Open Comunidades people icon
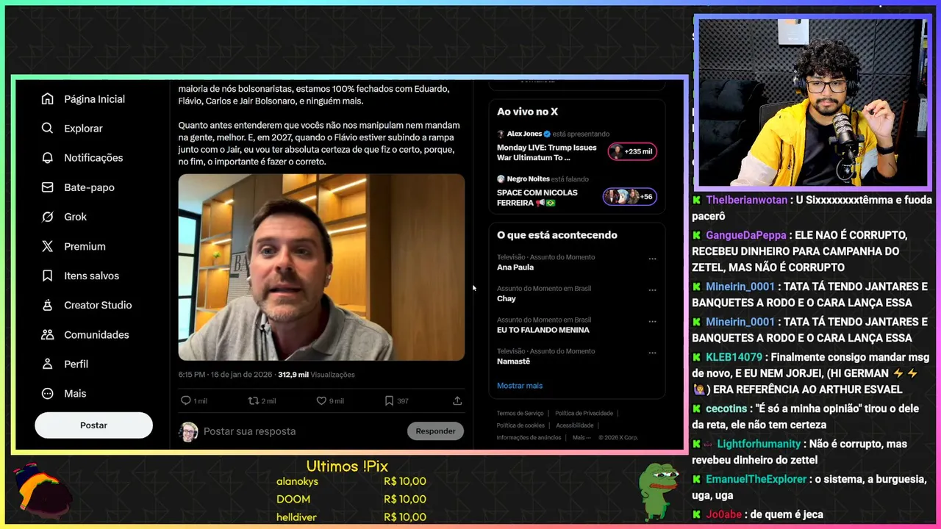941x529 pixels. 48,334
